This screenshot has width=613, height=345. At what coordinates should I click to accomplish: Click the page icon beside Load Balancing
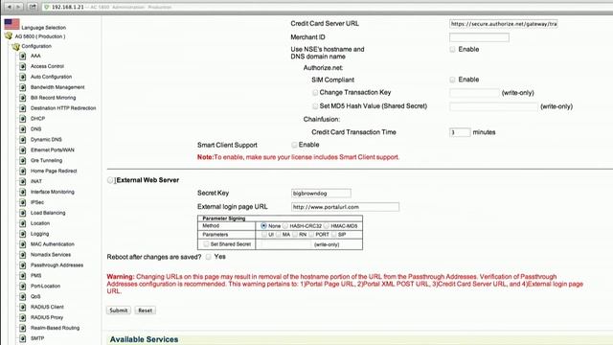pos(23,213)
